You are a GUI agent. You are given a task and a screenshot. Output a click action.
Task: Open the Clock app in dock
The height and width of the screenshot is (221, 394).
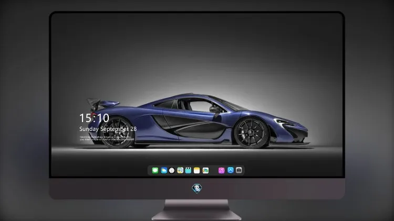tap(172, 170)
